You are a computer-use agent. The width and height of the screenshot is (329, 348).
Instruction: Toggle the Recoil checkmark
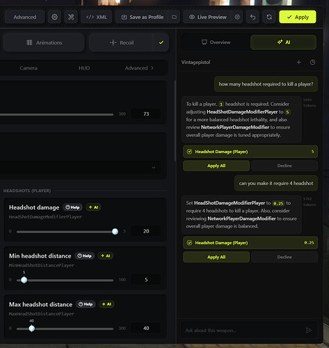161,42
